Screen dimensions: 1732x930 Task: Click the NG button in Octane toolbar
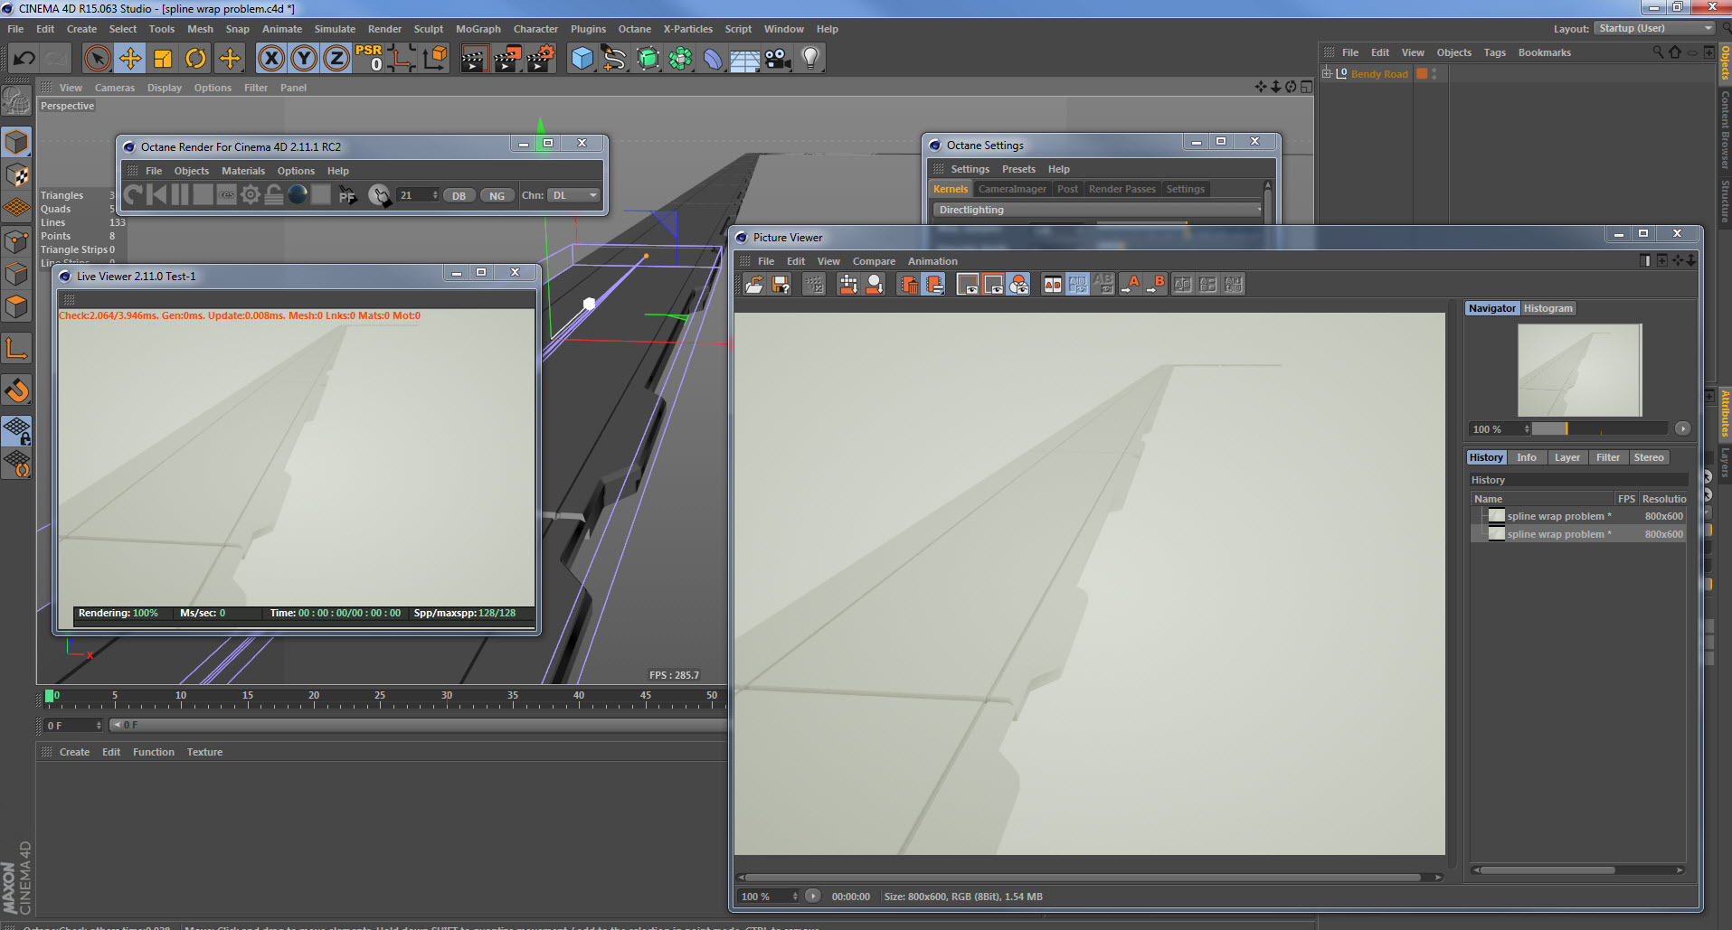click(497, 195)
